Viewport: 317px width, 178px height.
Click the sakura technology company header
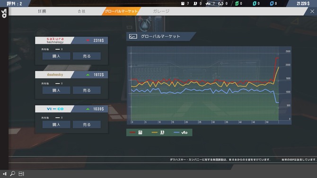55,40
